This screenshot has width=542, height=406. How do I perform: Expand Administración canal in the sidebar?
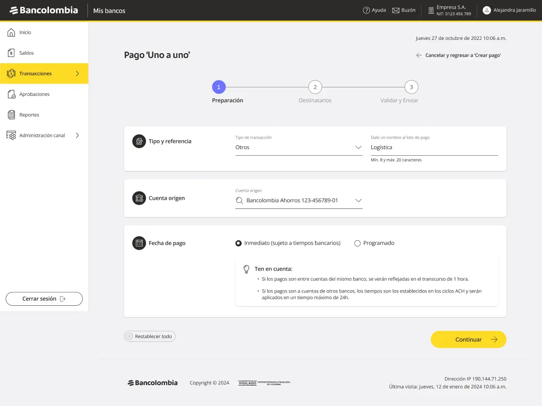[77, 135]
